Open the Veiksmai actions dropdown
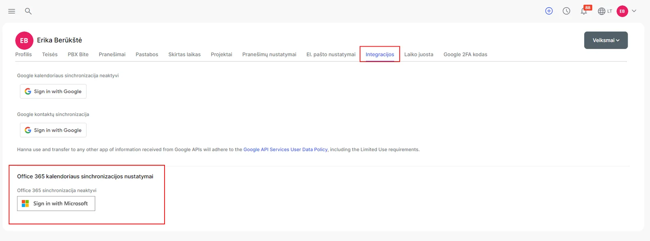The image size is (650, 241). pos(606,40)
